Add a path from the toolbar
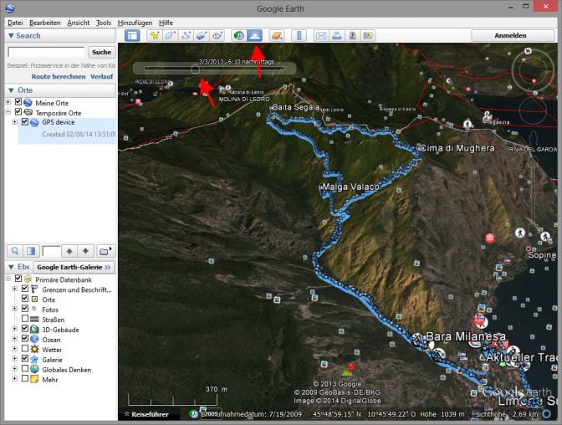Screen dimensions: 562x425 (186, 35)
